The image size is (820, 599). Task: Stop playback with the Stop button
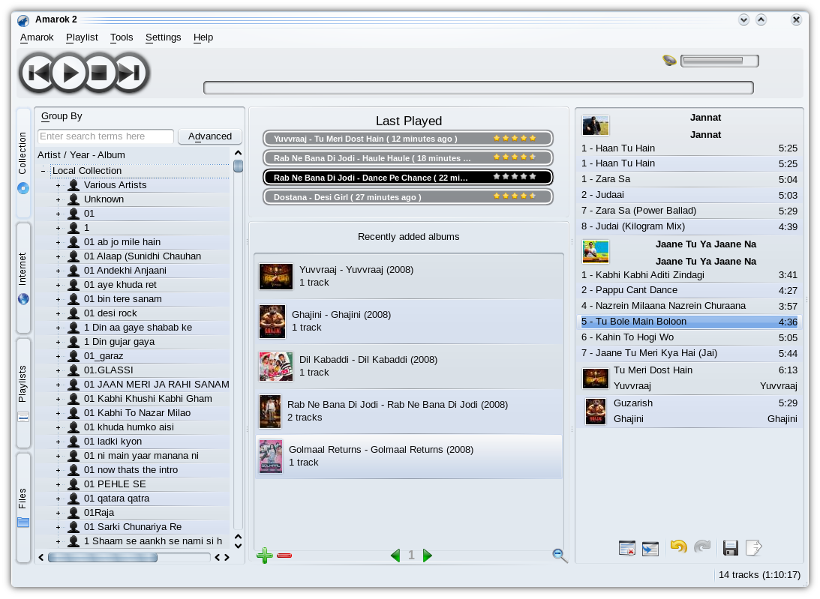tap(99, 73)
